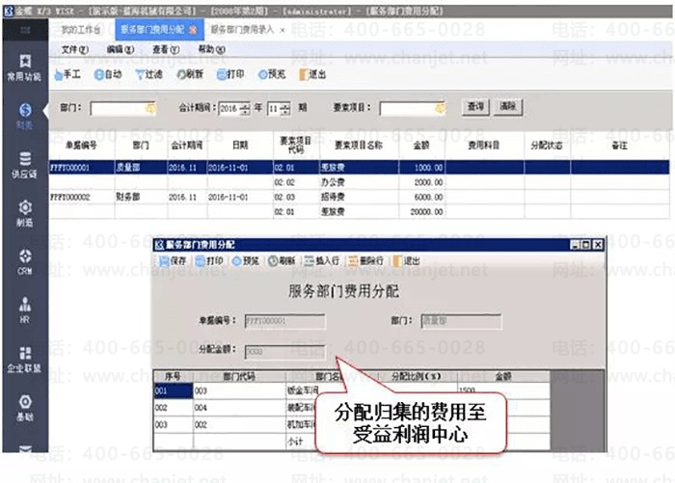
Task: Adjust the period number spinner
Action: [284, 108]
